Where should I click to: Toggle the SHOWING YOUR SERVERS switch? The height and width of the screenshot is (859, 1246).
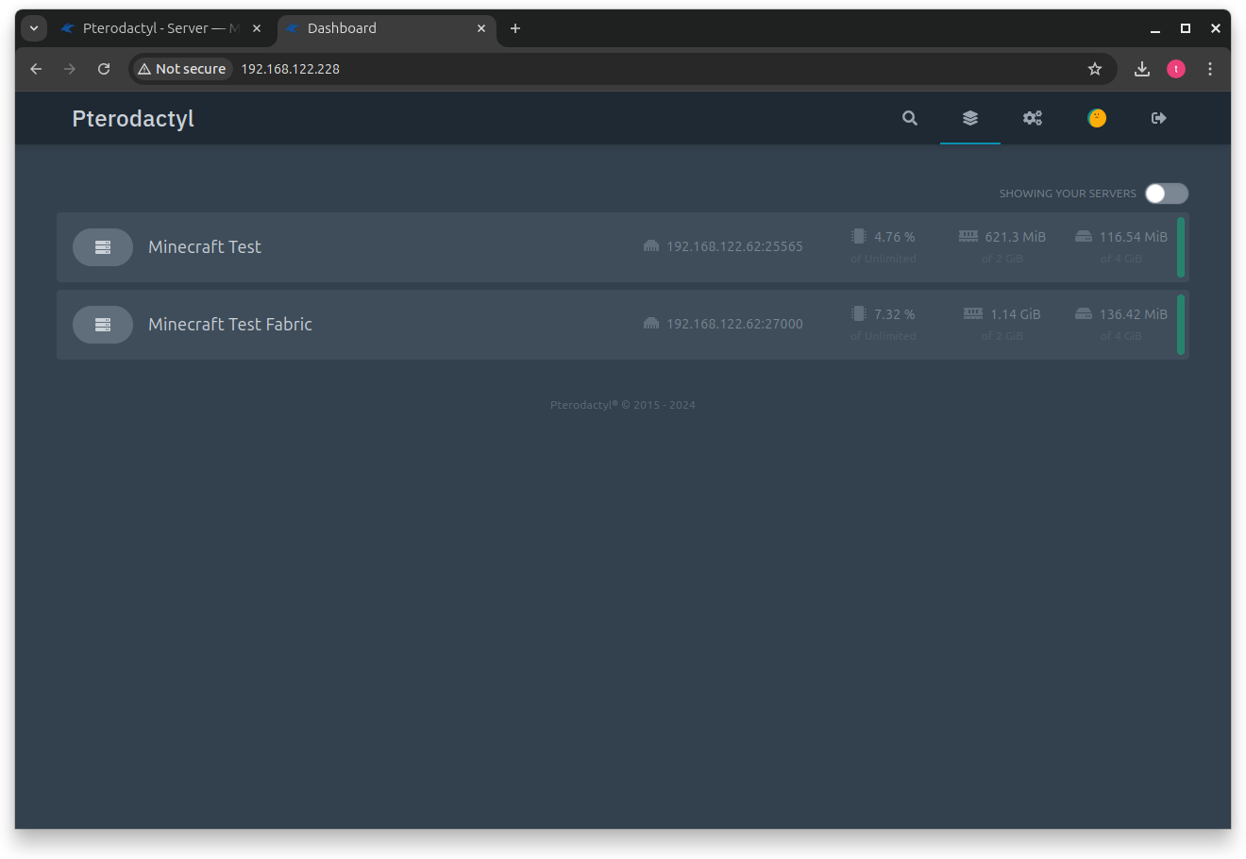pos(1166,193)
